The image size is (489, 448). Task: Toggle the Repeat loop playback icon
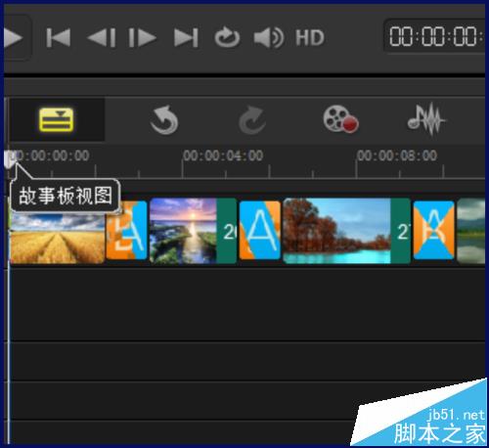[x=227, y=38]
